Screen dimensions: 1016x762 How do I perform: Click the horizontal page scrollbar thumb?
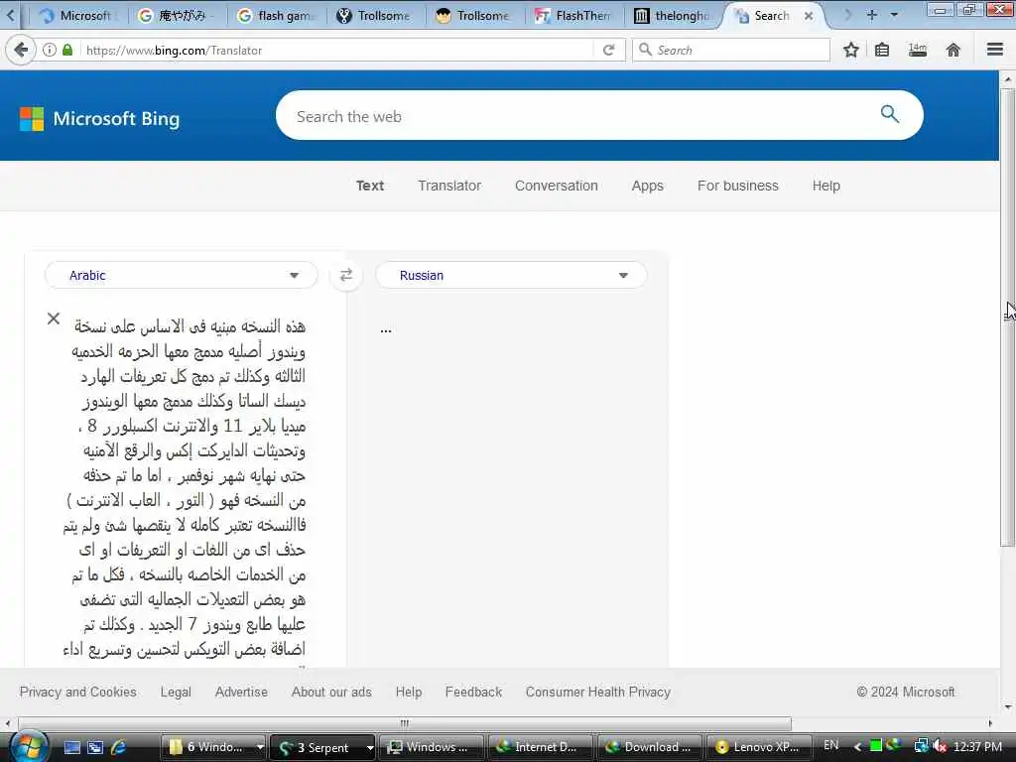(x=405, y=723)
